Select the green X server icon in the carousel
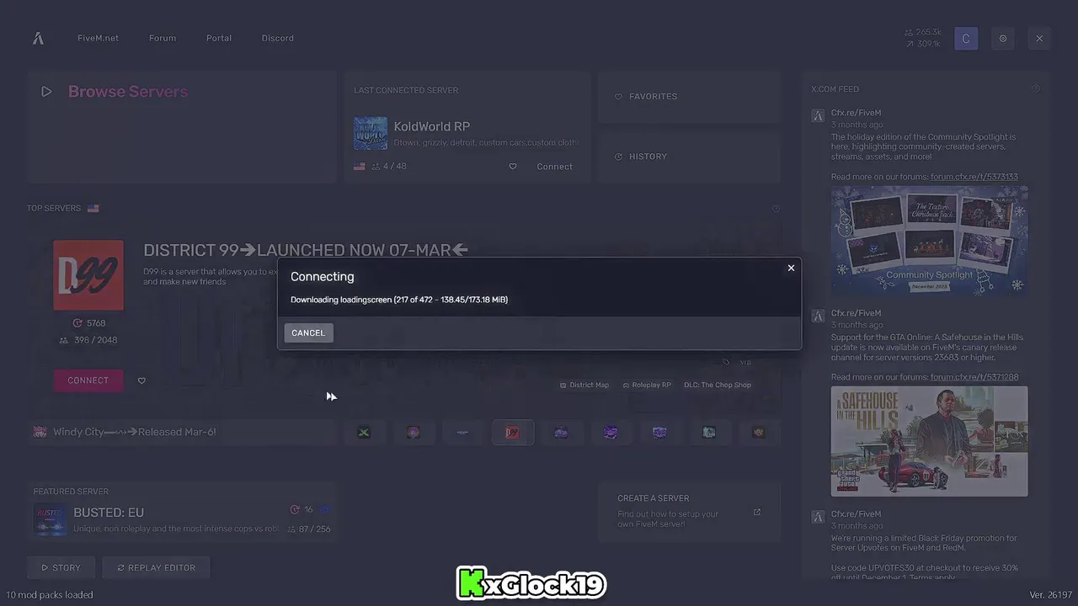 [x=364, y=433]
